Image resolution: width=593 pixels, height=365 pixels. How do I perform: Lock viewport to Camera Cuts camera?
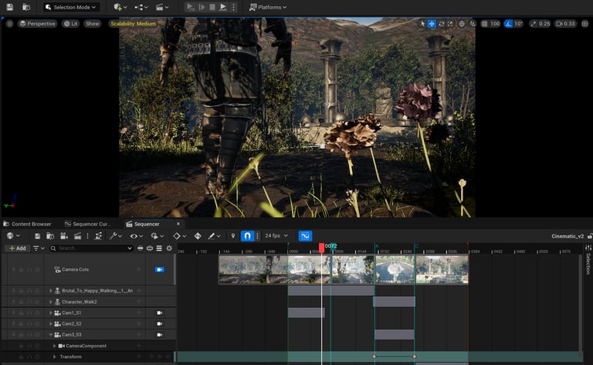pyautogui.click(x=160, y=269)
